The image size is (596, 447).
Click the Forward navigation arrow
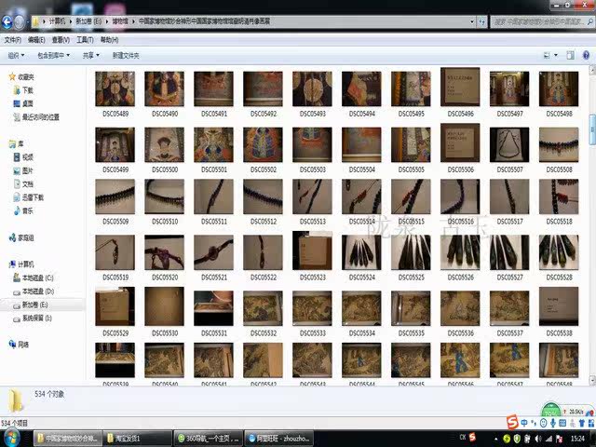coord(20,22)
